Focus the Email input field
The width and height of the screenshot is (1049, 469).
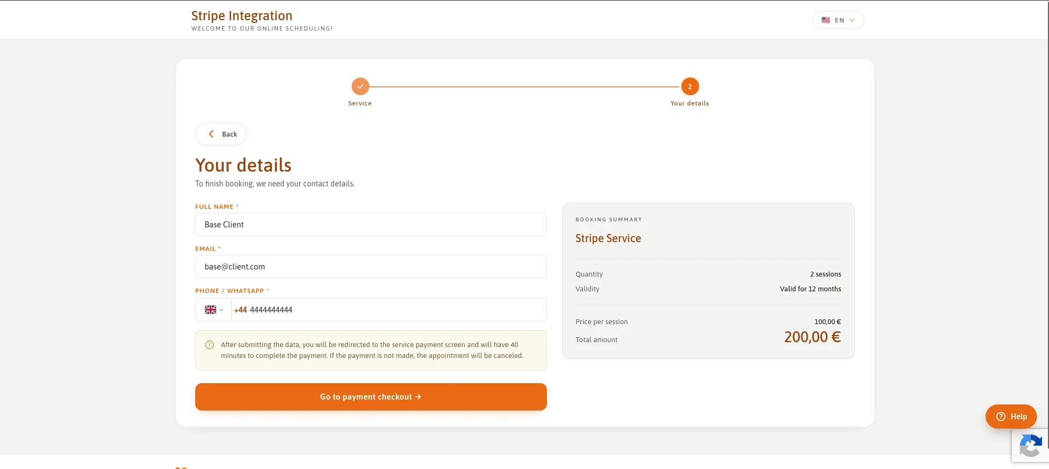coord(371,267)
